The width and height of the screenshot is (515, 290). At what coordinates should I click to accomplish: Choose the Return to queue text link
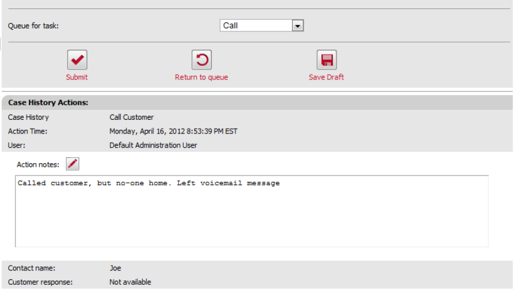tap(201, 77)
